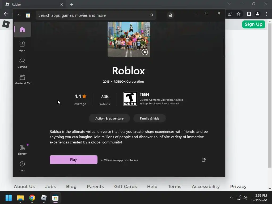Open the Chrome profile icon
This screenshot has height=204, width=272.
tap(258, 14)
